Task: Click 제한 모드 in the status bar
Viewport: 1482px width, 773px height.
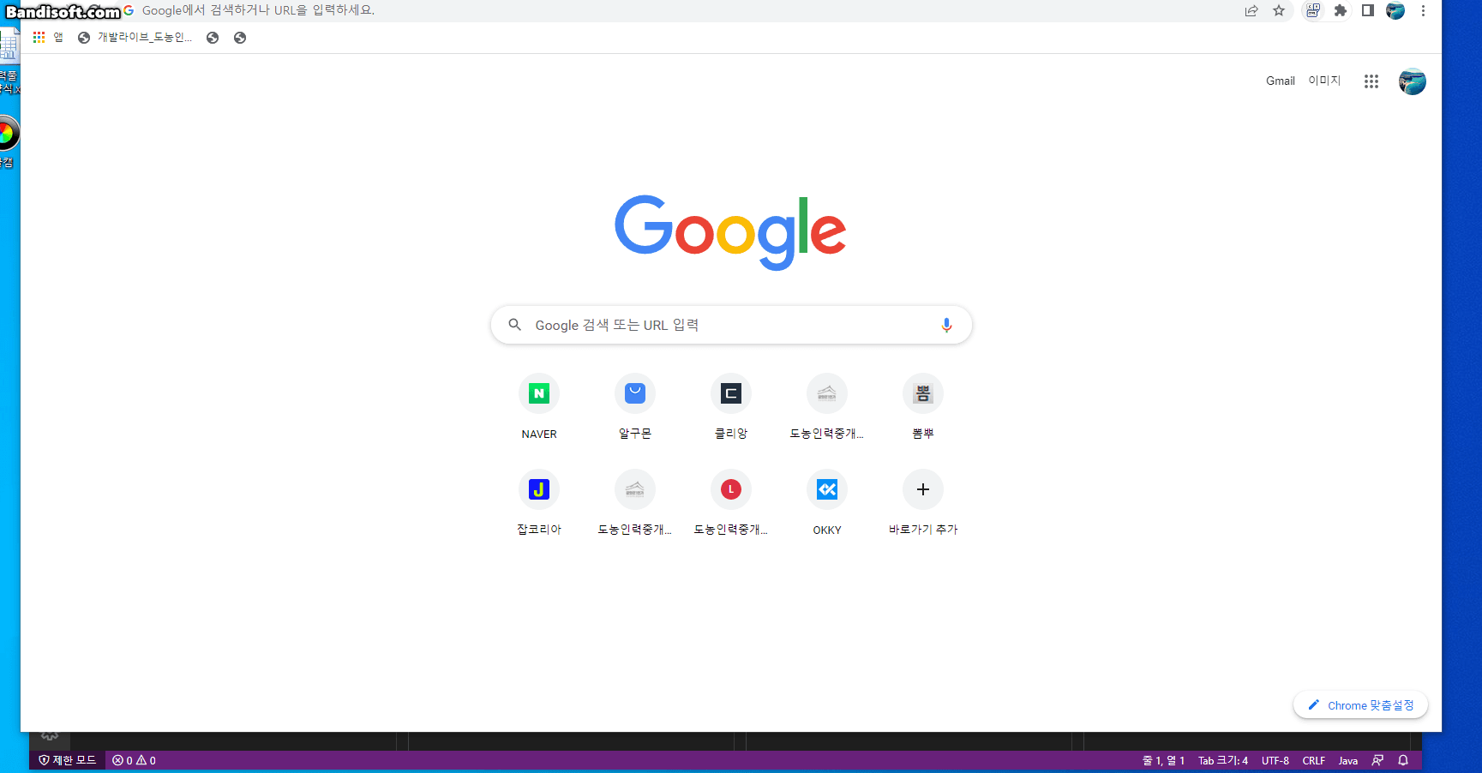Action: 67,760
